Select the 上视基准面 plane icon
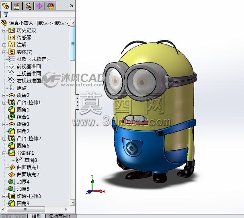The height and width of the screenshot is (218, 244). point(12,73)
